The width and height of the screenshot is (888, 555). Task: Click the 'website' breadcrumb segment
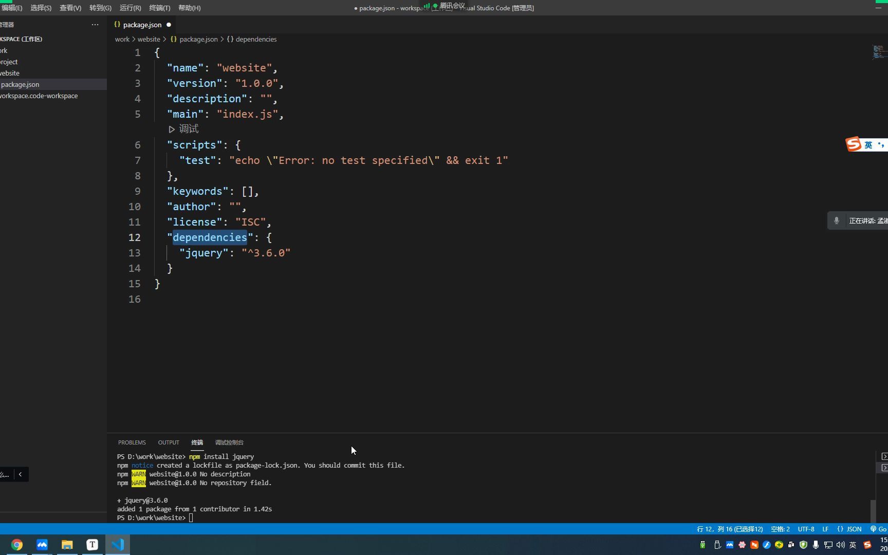coord(149,39)
